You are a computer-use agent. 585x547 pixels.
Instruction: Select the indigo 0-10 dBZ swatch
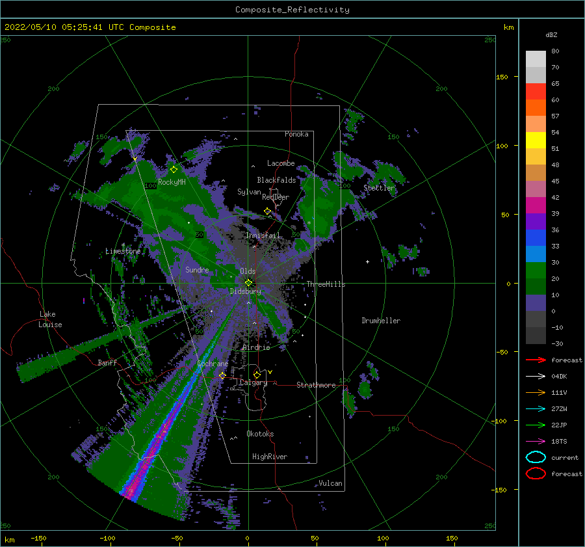[x=536, y=303]
